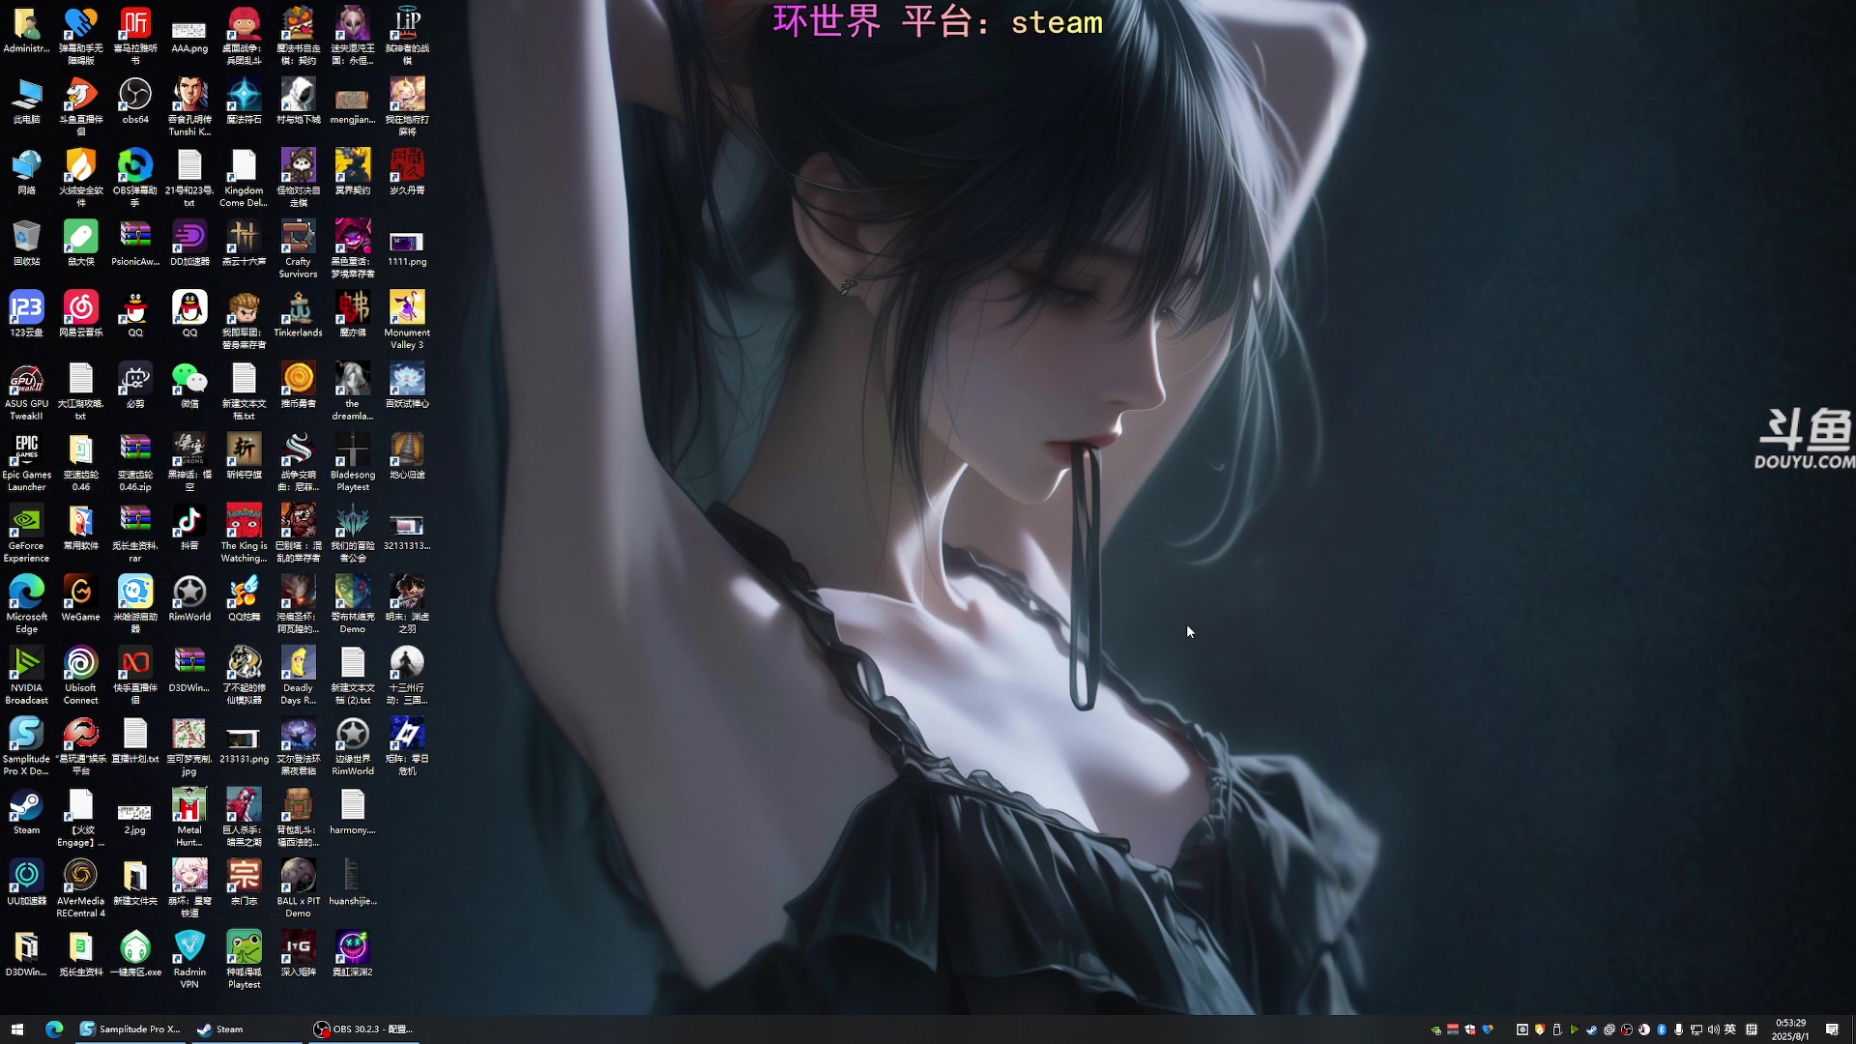Open 一键房区.exe icon
1856x1044 pixels.
pyautogui.click(x=135, y=954)
